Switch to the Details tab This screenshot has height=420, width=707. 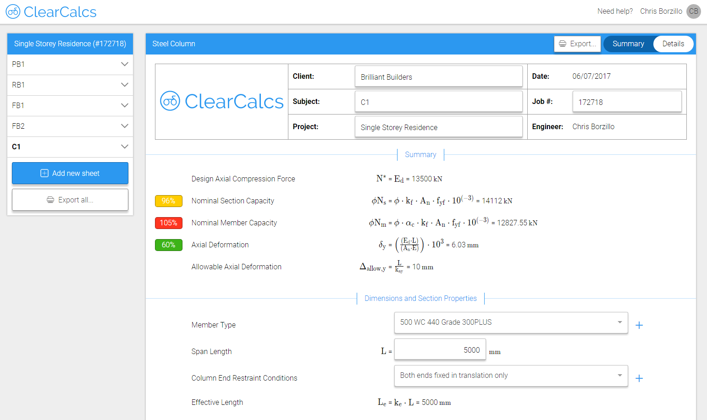click(673, 44)
